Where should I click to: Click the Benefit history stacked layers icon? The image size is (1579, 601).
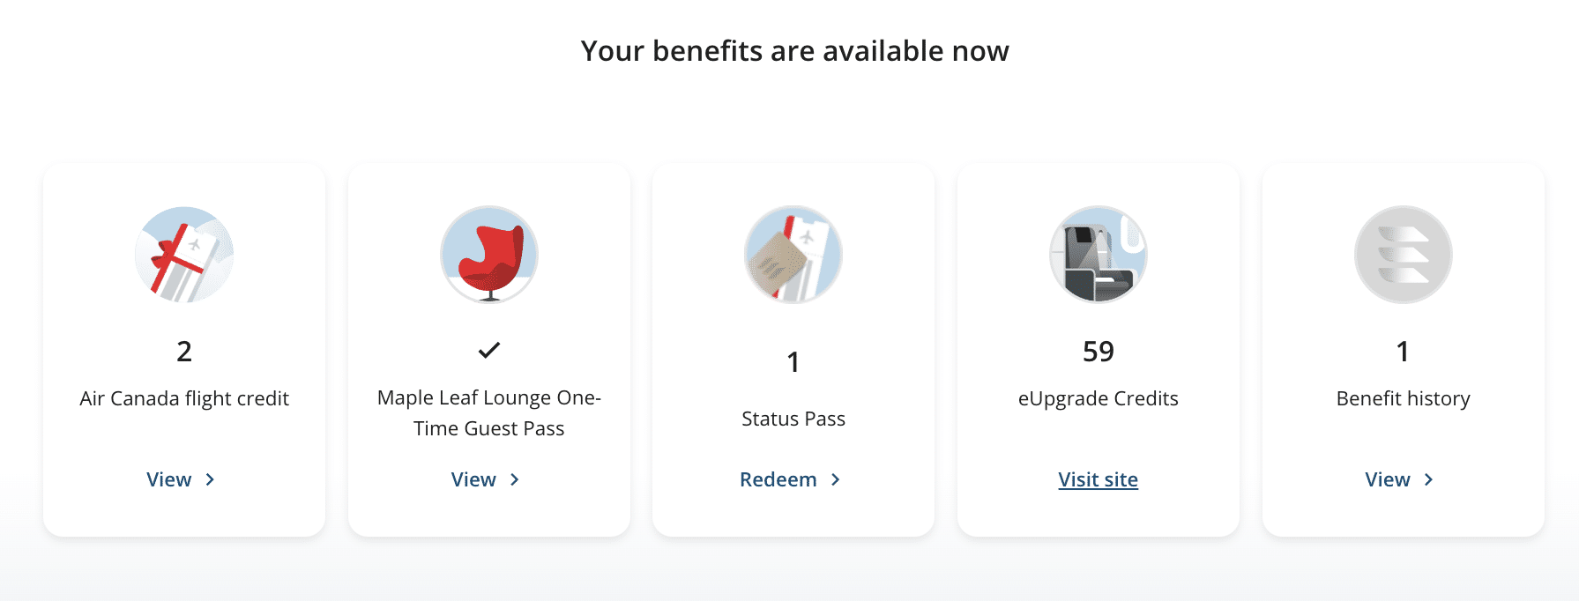1404,255
